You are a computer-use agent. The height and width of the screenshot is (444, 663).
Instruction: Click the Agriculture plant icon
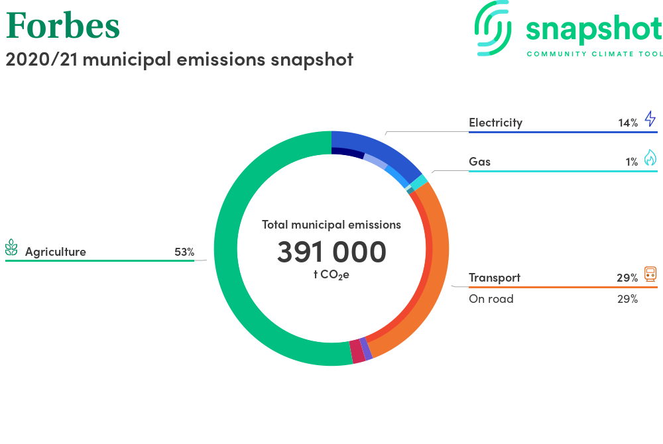pyautogui.click(x=11, y=248)
